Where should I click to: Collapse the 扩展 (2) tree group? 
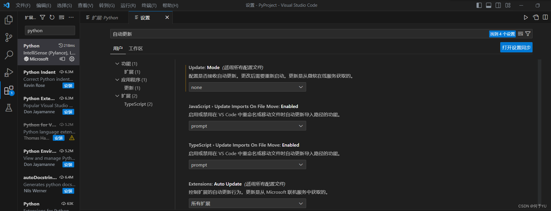coord(117,96)
